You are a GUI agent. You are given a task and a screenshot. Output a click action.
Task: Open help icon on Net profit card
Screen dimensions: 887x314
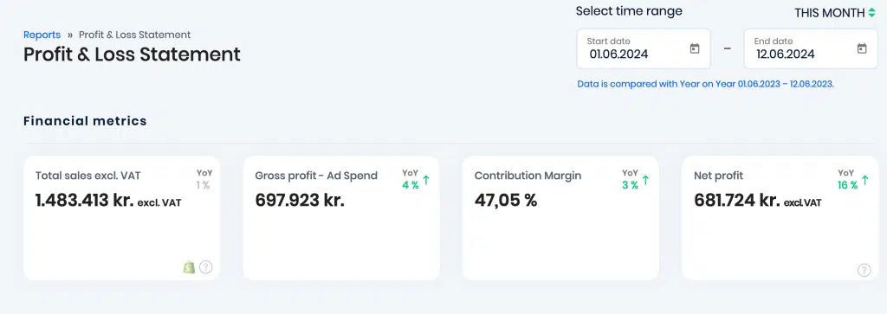point(864,270)
